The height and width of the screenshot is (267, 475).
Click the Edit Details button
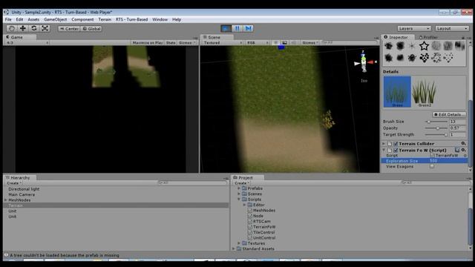click(449, 114)
